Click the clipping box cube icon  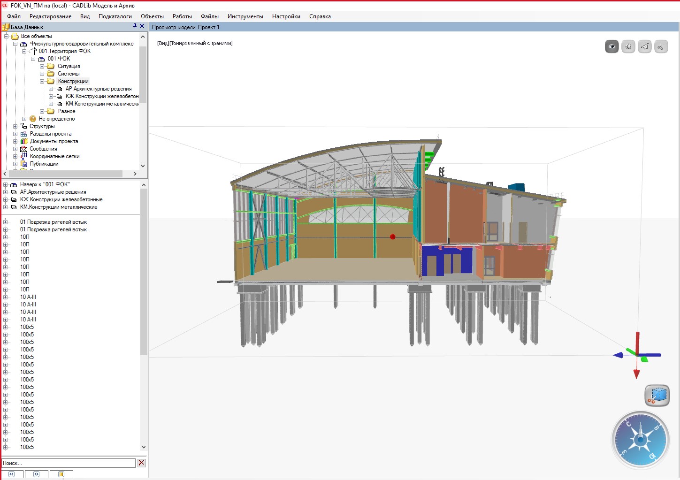tap(657, 395)
